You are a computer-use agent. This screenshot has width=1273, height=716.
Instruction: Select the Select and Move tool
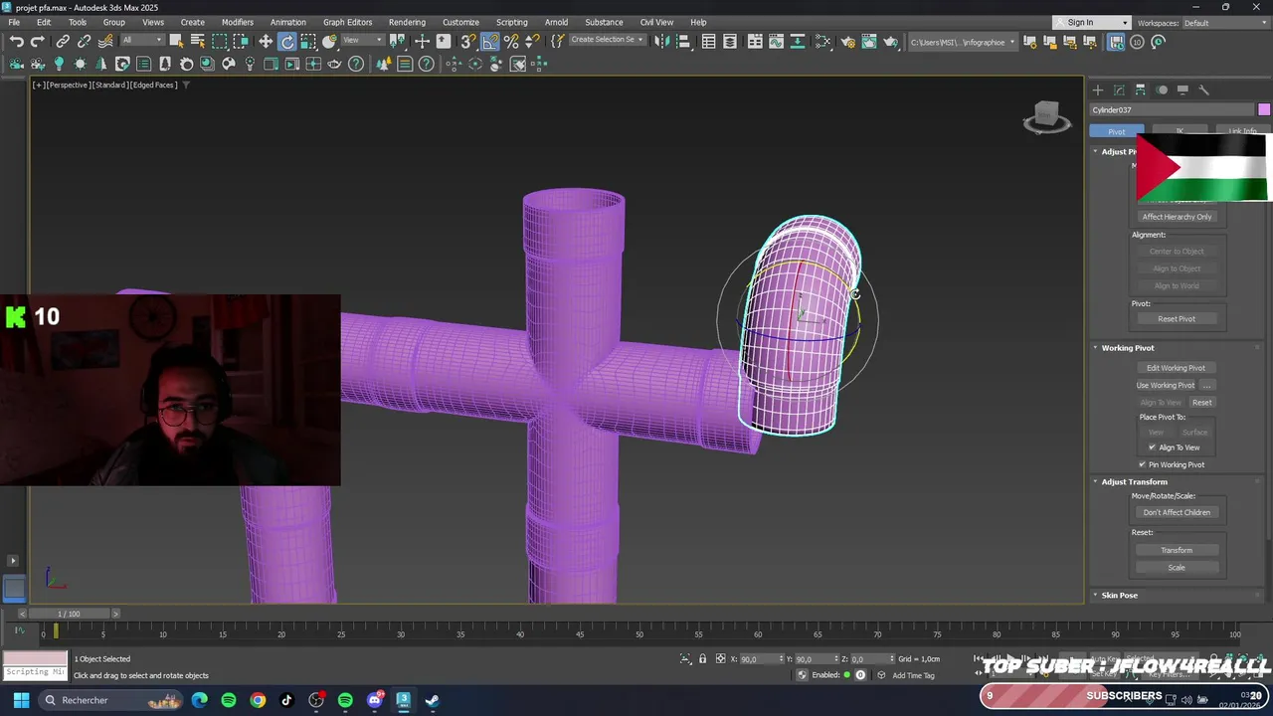[266, 41]
